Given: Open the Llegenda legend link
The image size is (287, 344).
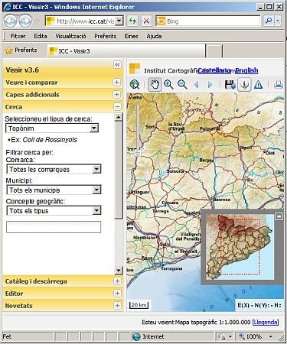Looking at the screenshot, I should coord(266,322).
